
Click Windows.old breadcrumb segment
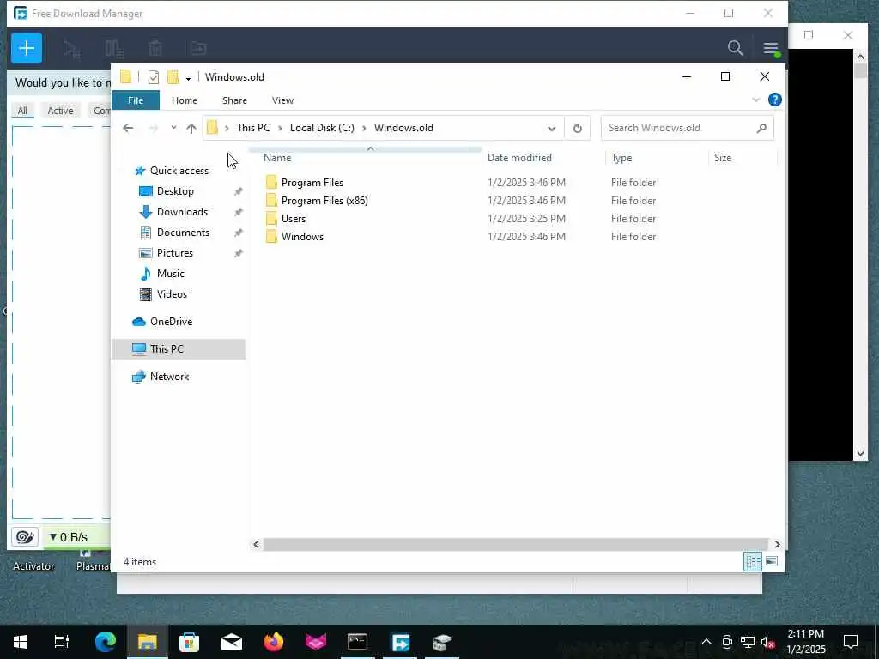[403, 128]
